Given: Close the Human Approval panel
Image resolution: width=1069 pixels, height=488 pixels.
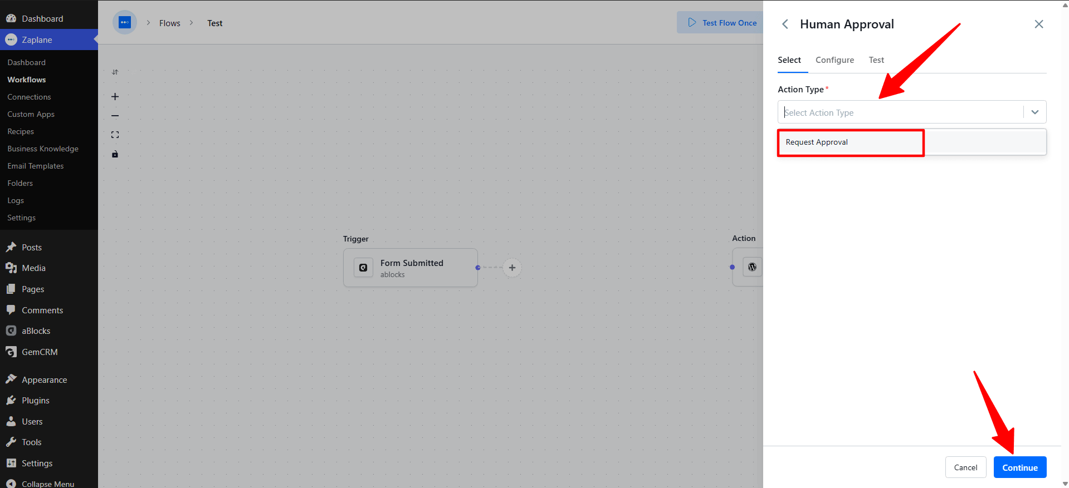Looking at the screenshot, I should [1039, 24].
